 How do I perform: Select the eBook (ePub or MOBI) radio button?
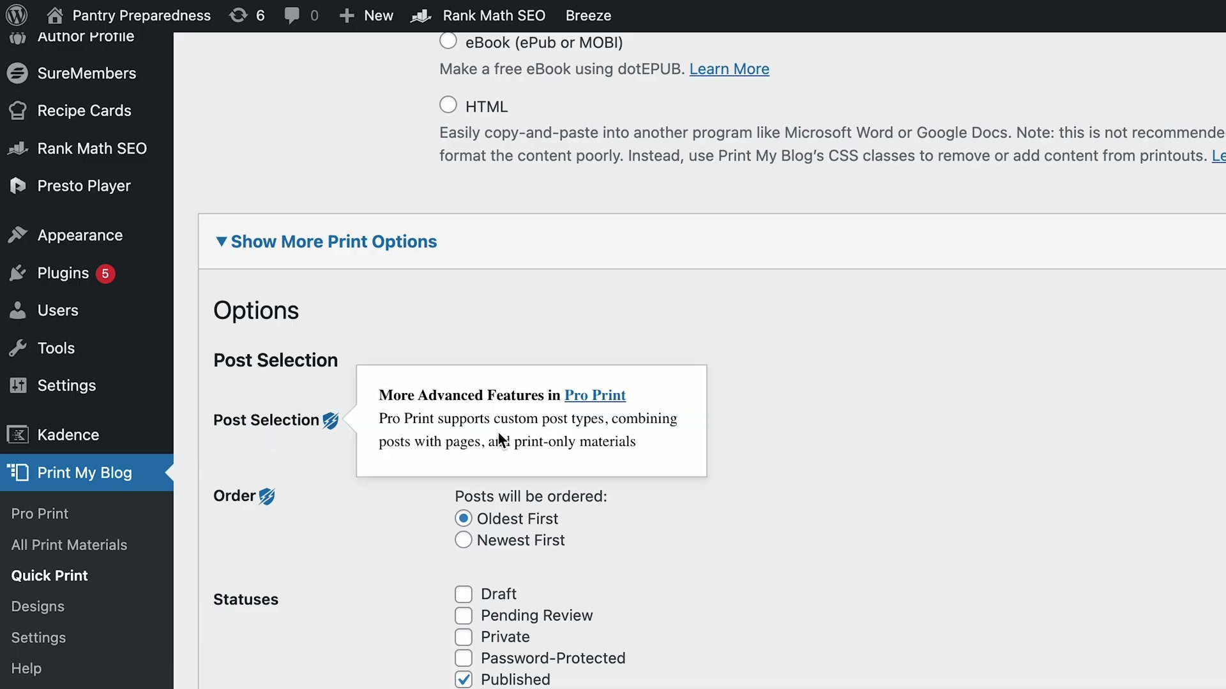coord(448,41)
